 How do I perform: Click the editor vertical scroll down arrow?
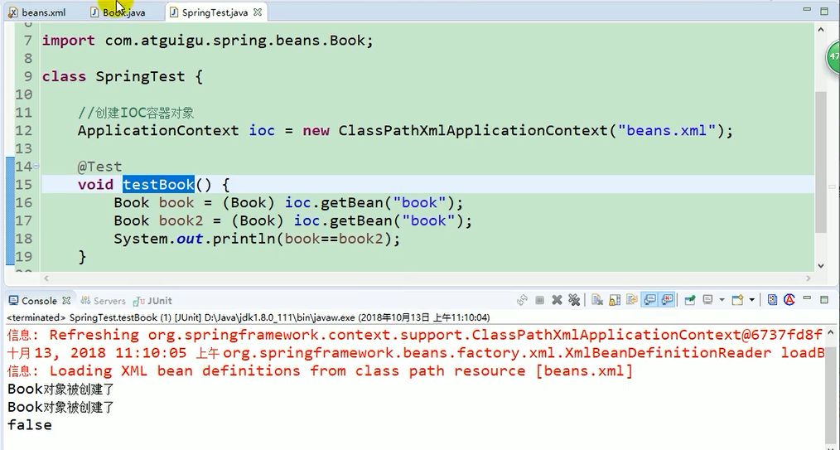tap(821, 266)
